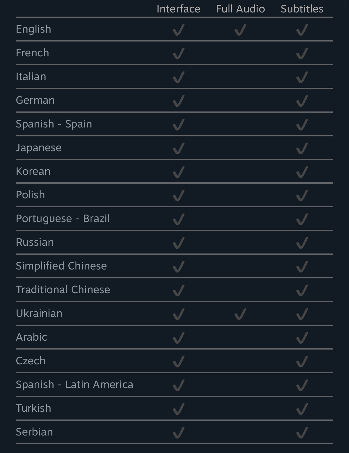This screenshot has width=349, height=453.
Task: Click the Japanese Subtitles checkmark
Action: pyautogui.click(x=302, y=149)
